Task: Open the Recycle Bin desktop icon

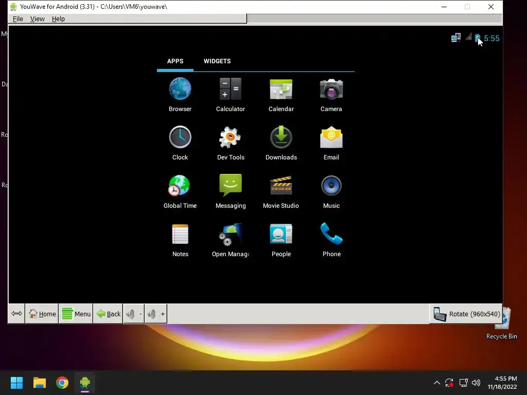Action: (502, 324)
